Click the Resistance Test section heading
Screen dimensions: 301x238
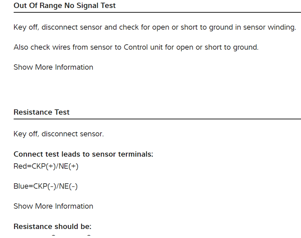pos(42,112)
